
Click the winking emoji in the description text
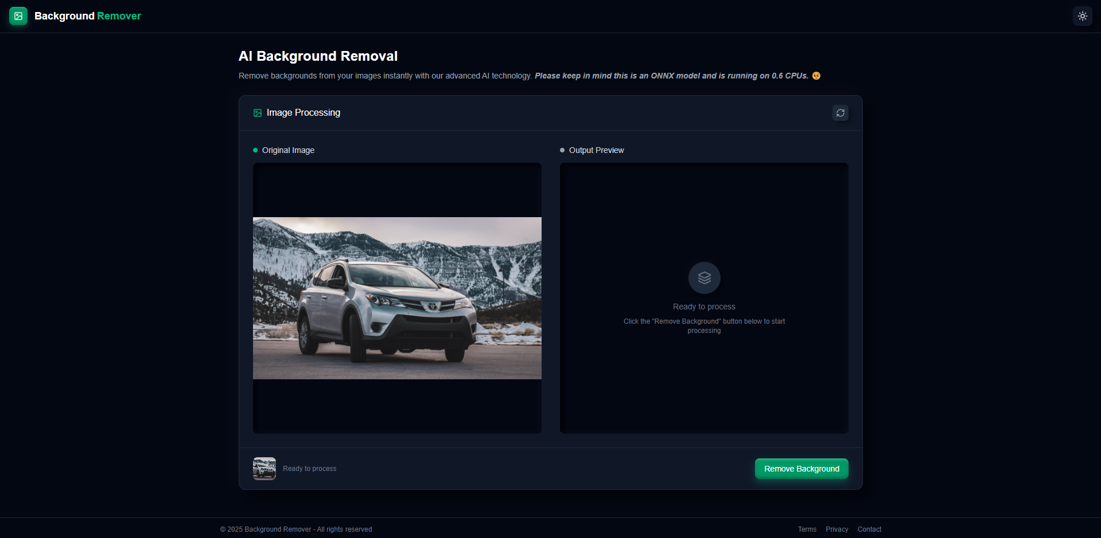click(x=816, y=75)
